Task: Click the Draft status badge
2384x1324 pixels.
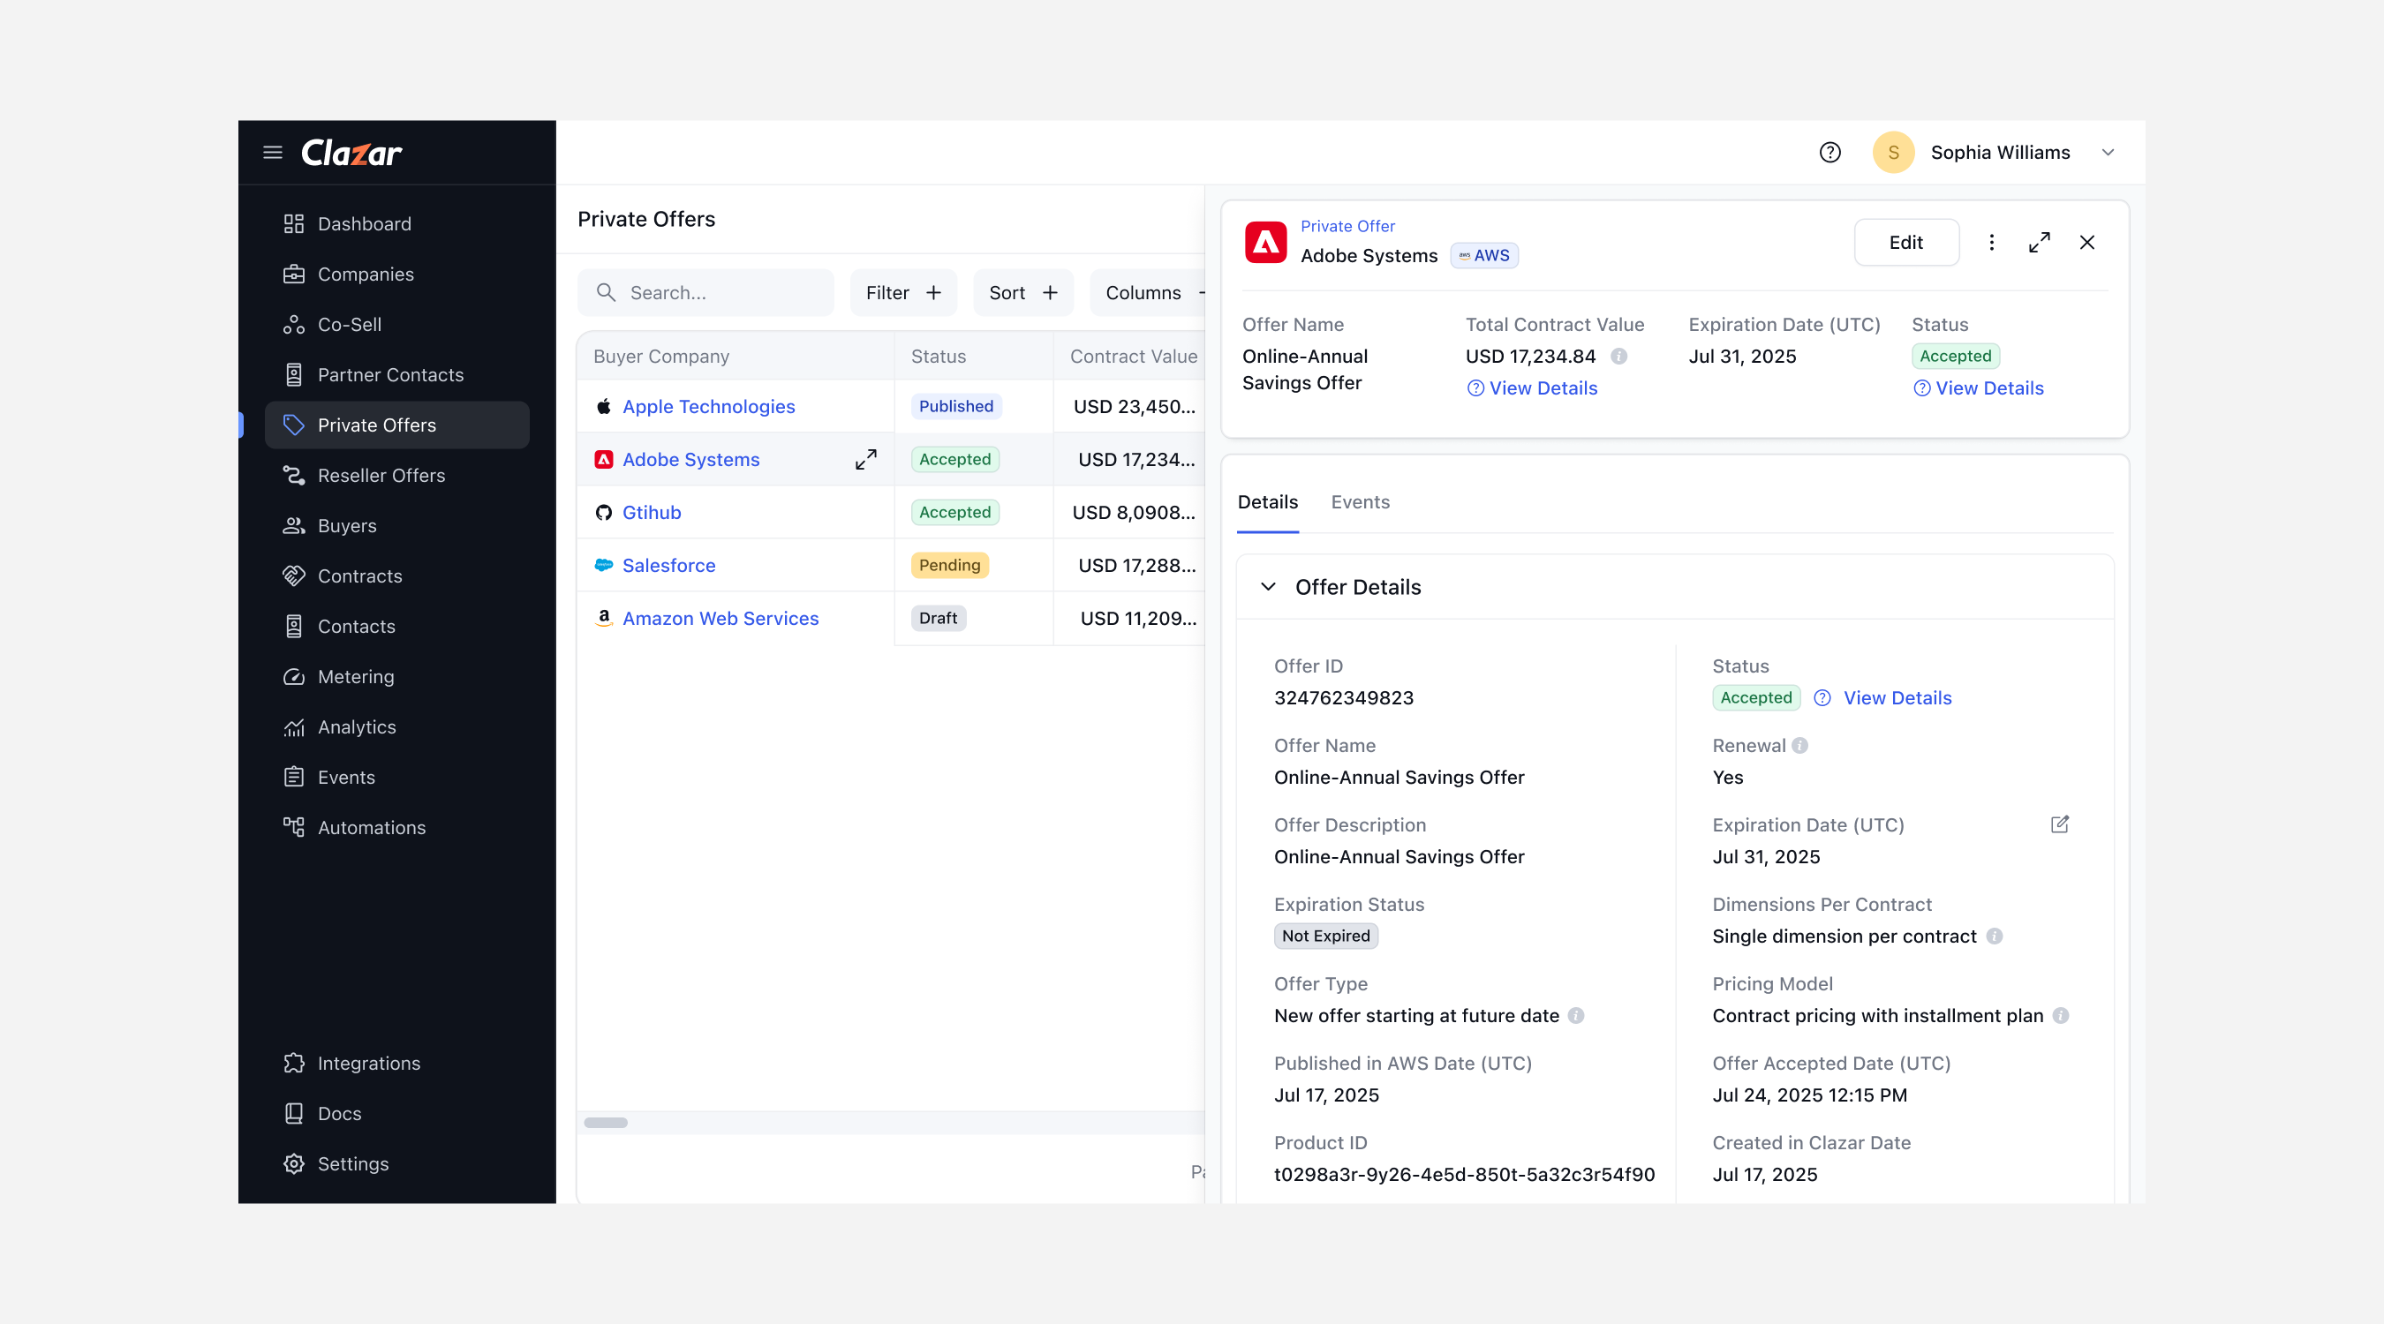Action: pyautogui.click(x=938, y=618)
